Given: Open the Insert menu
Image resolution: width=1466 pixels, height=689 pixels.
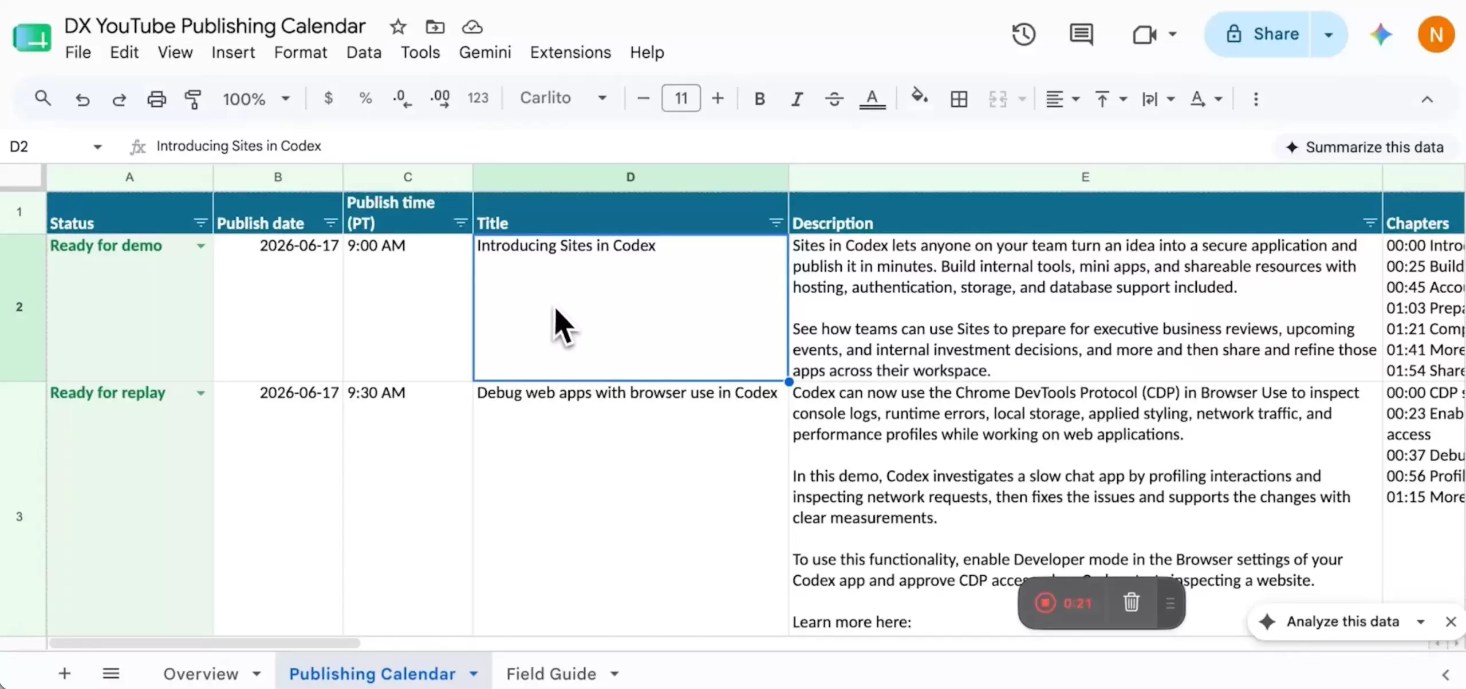Looking at the screenshot, I should point(233,53).
